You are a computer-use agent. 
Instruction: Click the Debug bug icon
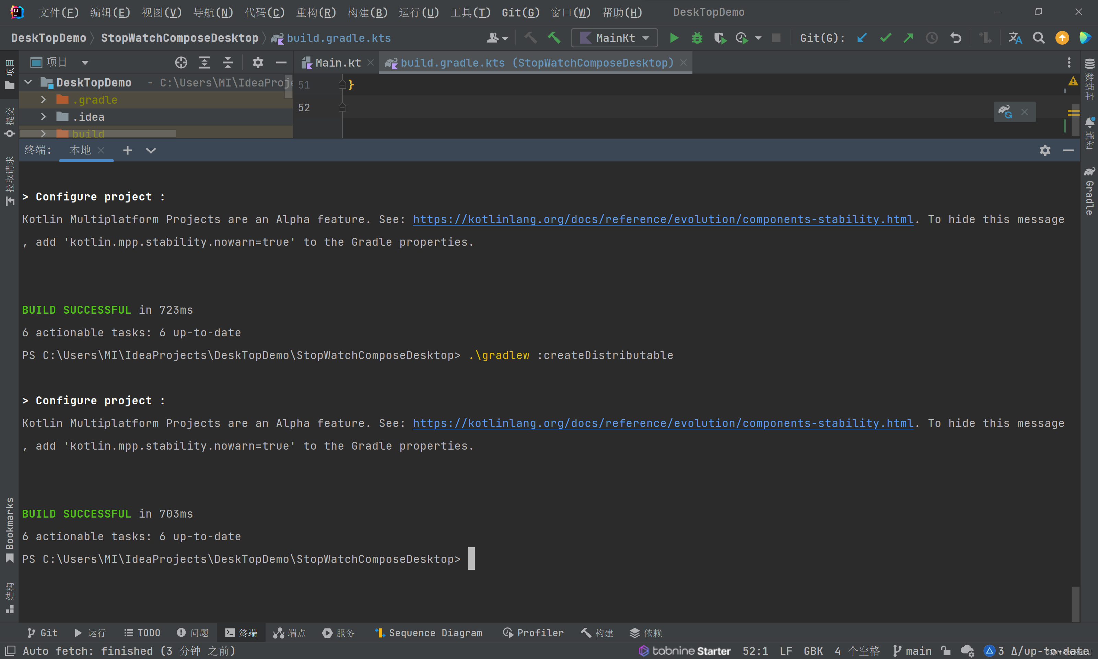click(697, 38)
